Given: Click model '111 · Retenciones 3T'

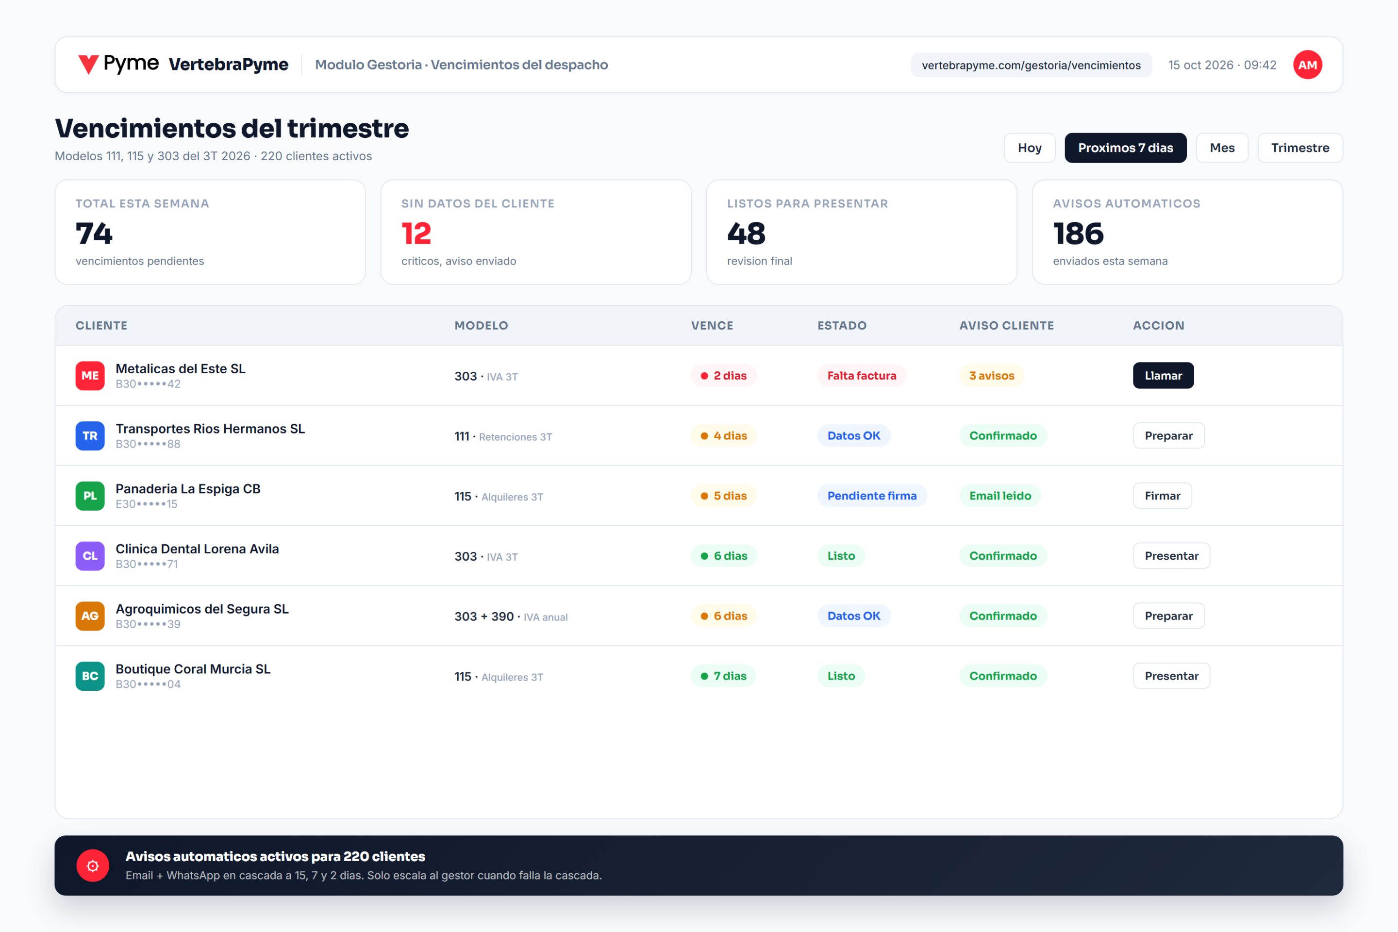Looking at the screenshot, I should click(503, 436).
